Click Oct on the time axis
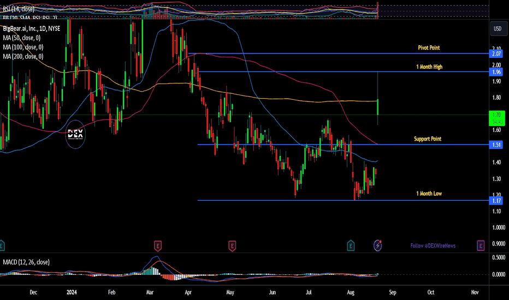509x300 pixels. [431, 292]
